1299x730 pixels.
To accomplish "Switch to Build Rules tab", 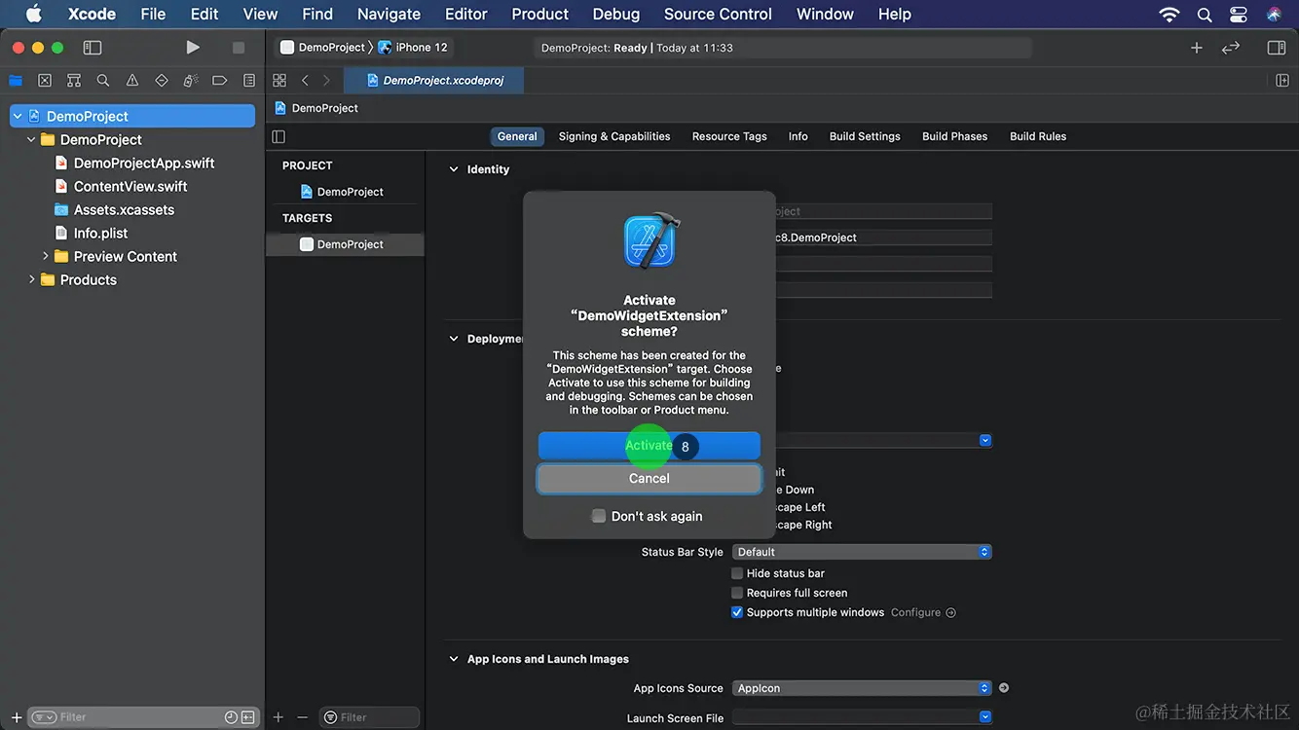I will tap(1038, 136).
